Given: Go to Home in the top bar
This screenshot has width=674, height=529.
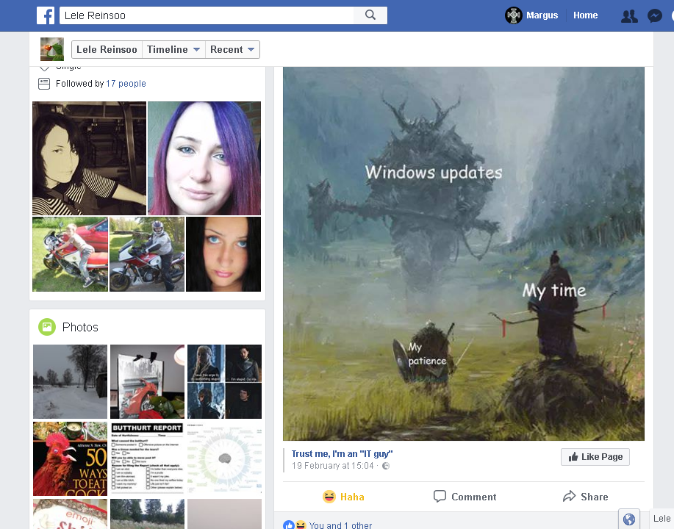Looking at the screenshot, I should click(x=585, y=15).
